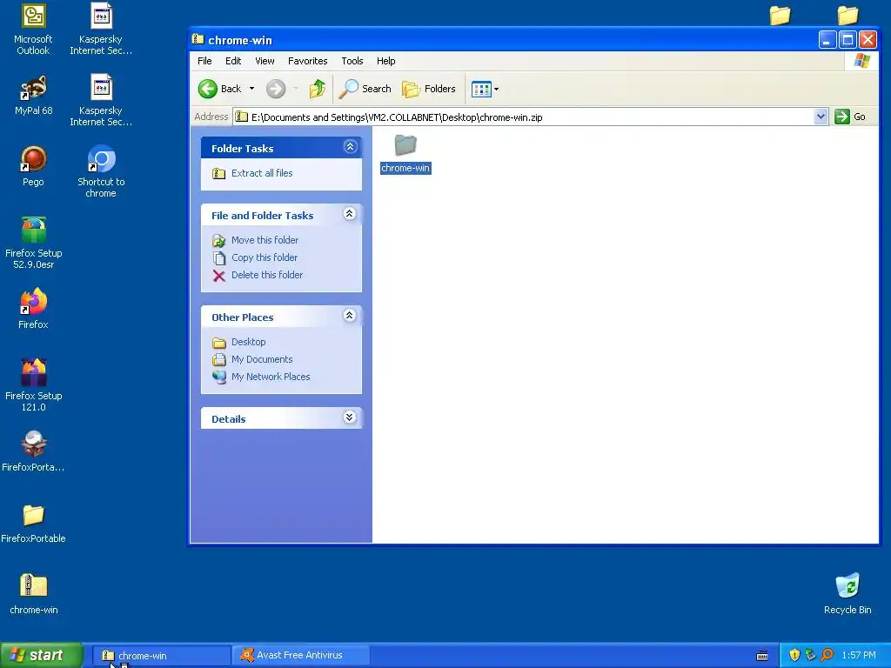
Task: Open the File menu
Action: (204, 61)
